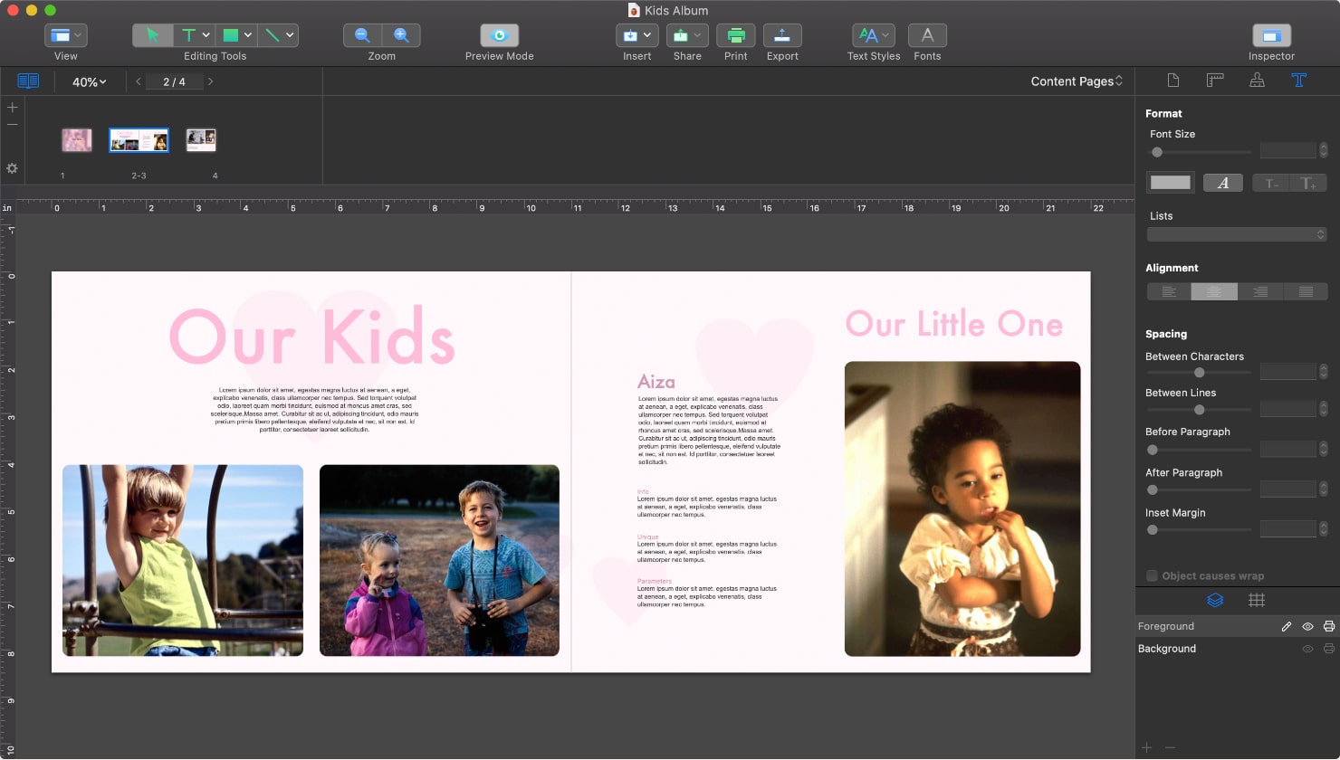Select the line drawing tool
Image resolution: width=1340 pixels, height=760 pixels.
[272, 35]
